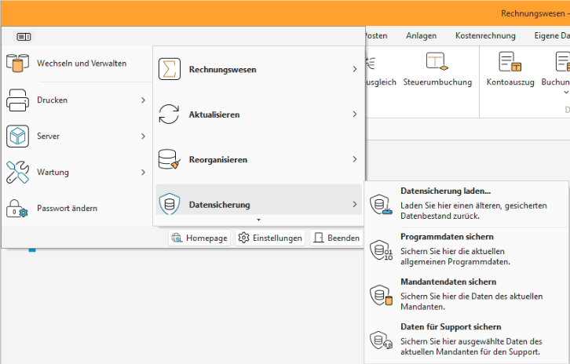Screen dimensions: 570x364
Task: Click the Kontoauszug ribbon icon
Action: pyautogui.click(x=510, y=62)
